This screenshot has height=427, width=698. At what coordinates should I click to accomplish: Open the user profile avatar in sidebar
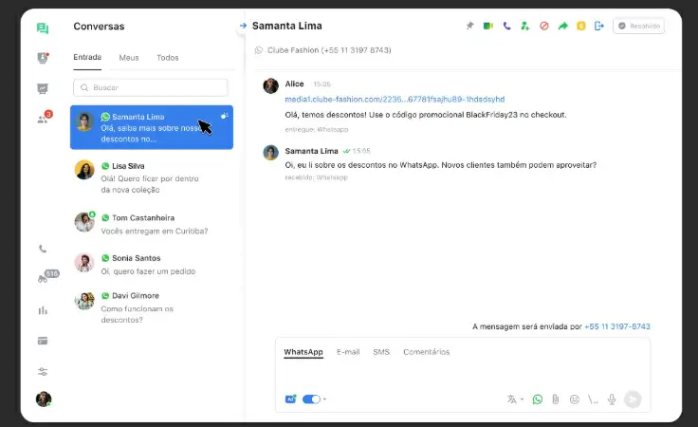pyautogui.click(x=44, y=399)
